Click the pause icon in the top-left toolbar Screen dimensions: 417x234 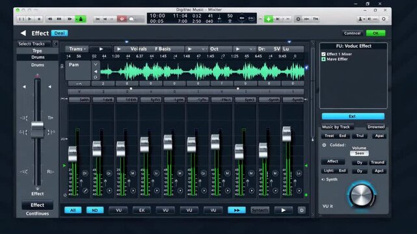pyautogui.click(x=21, y=19)
